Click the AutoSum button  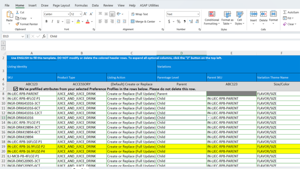pos(291,12)
